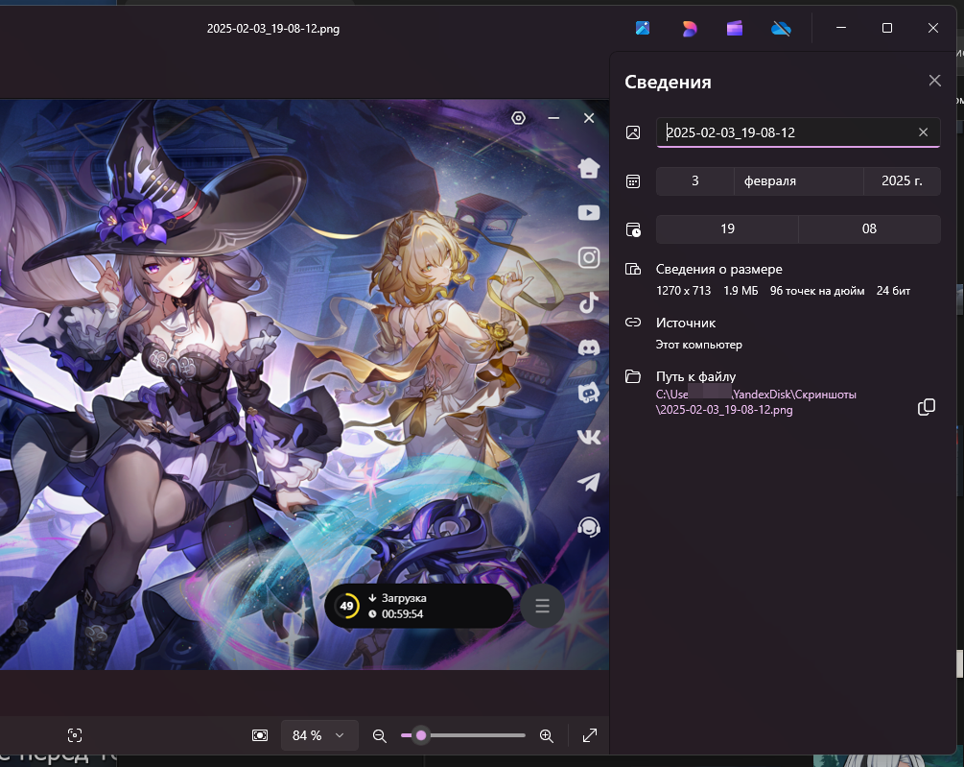This screenshot has width=964, height=767.
Task: Click the 00:59:54 remaining time text
Action: pos(402,613)
